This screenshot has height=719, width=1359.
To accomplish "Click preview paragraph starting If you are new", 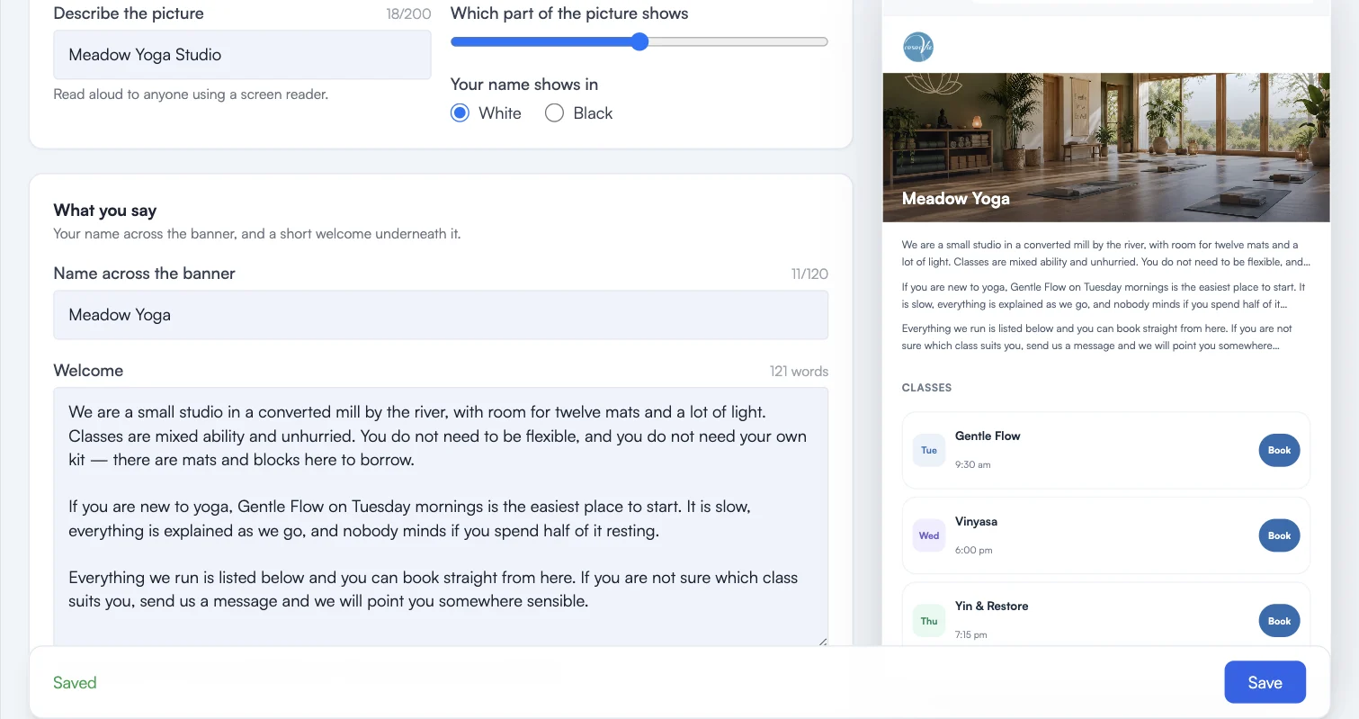I will point(1105,296).
